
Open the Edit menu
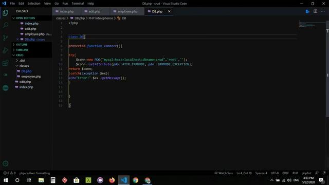[x=21, y=4]
